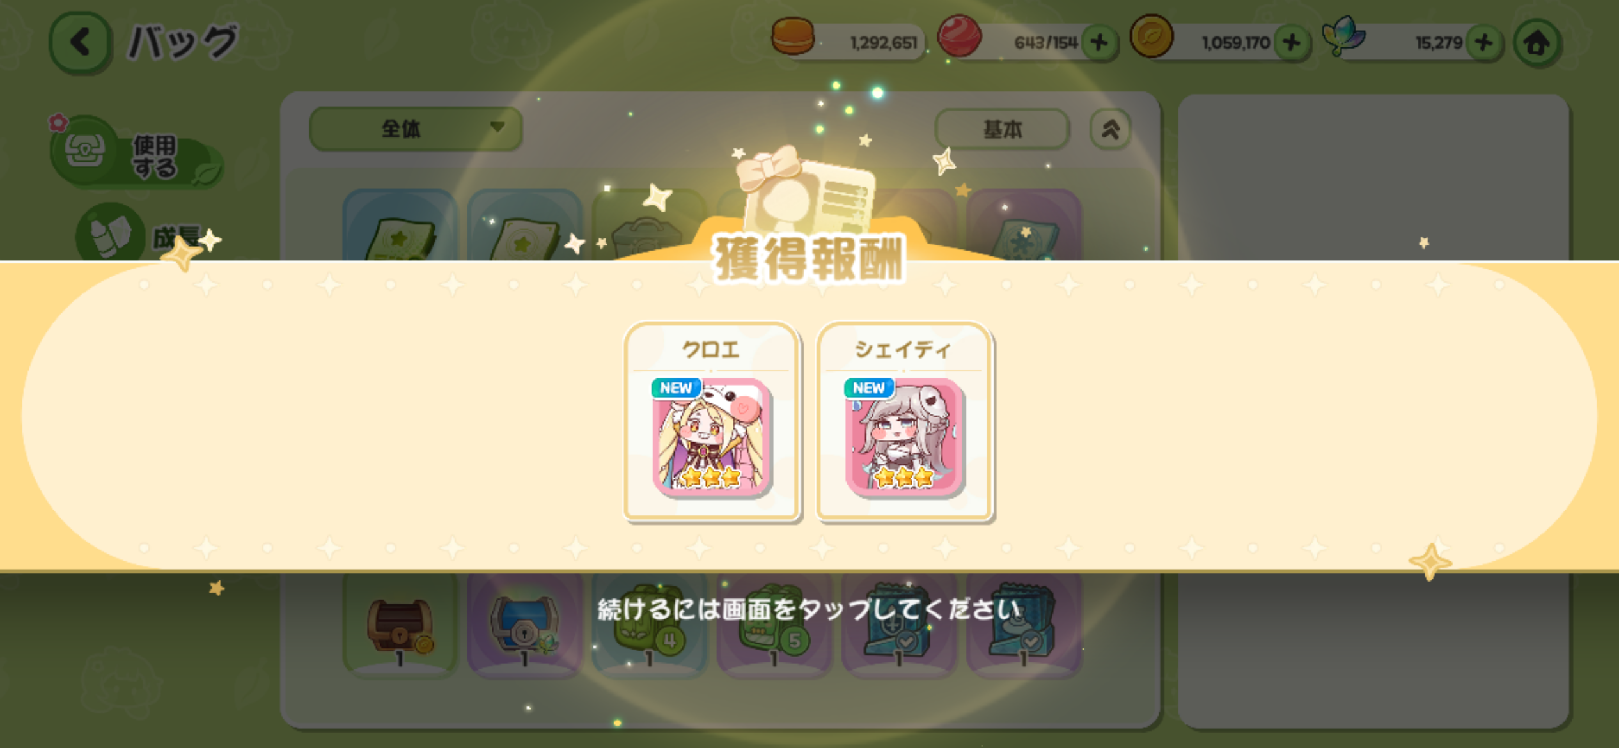
Task: Add rainbow leaf currency with plus button
Action: tap(1484, 43)
